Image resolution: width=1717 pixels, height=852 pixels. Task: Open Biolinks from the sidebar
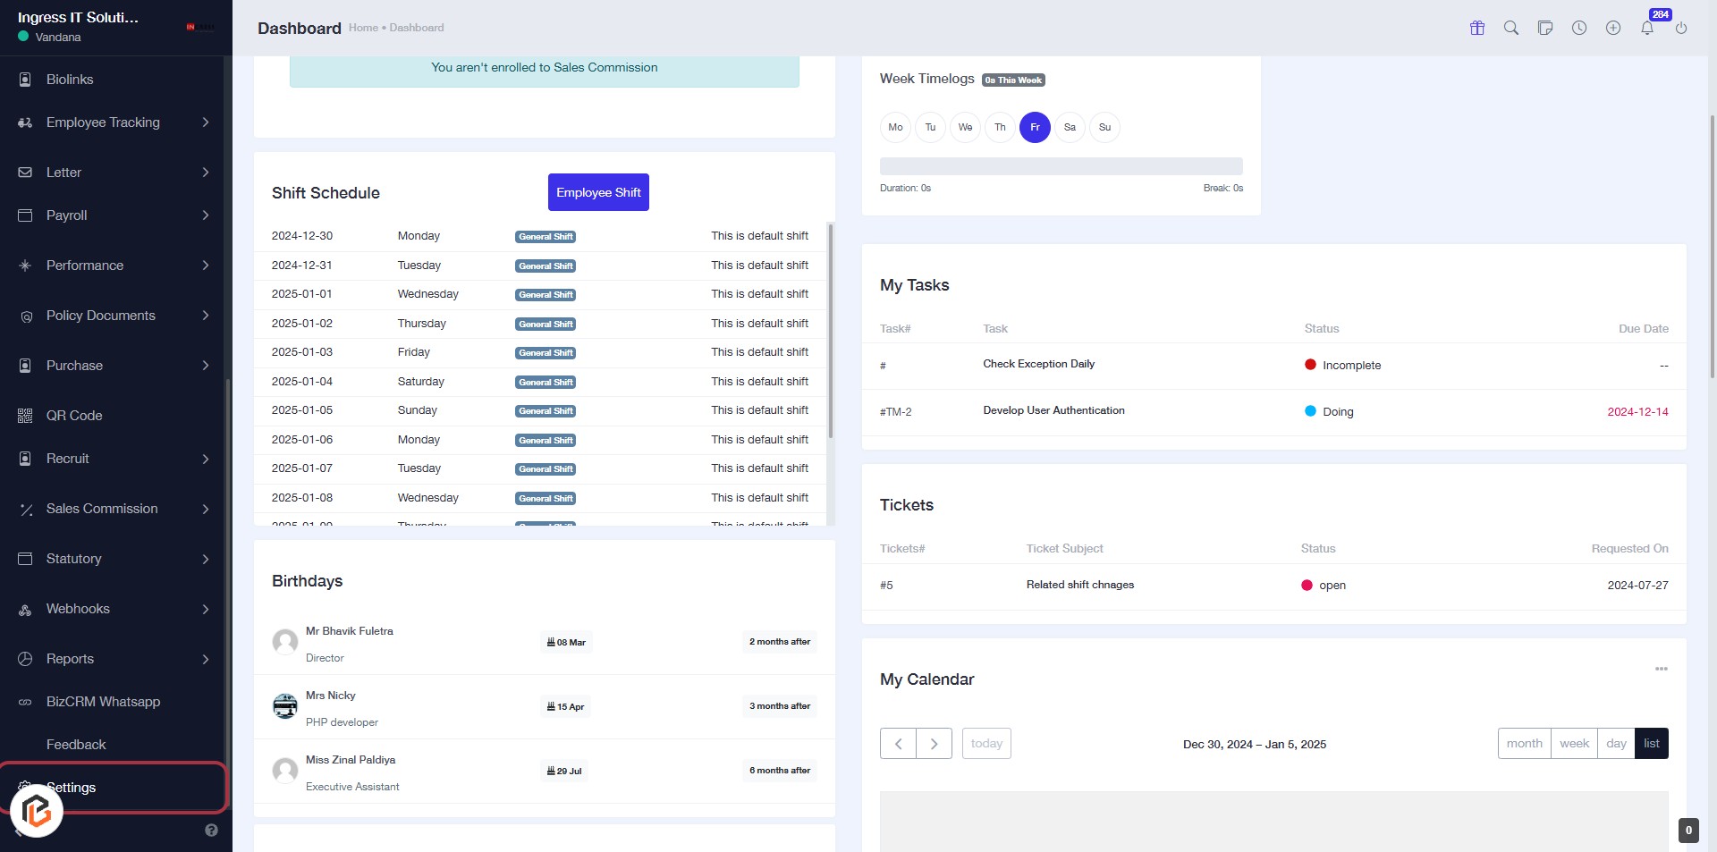(70, 80)
